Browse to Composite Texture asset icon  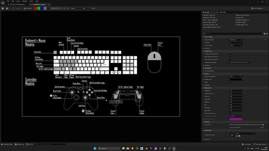[x=240, y=136]
